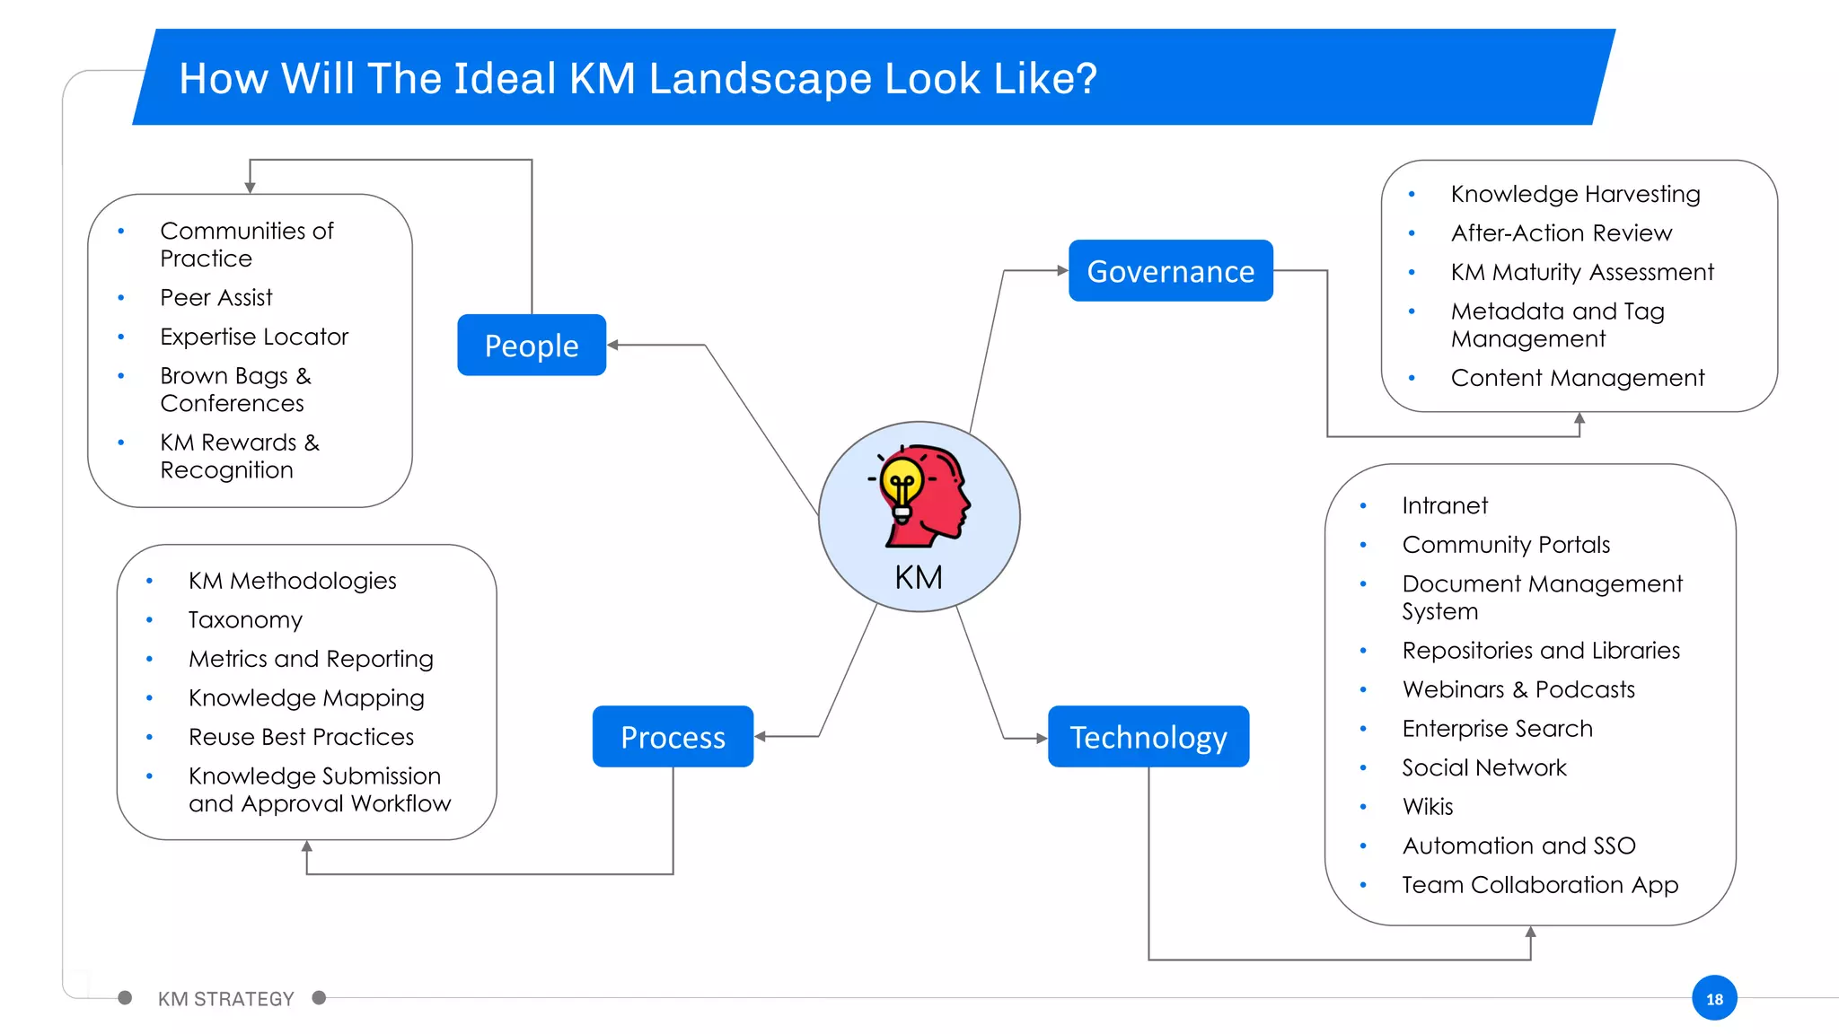
Task: Click the Knowledge Harvesting bullet item
Action: (1575, 194)
